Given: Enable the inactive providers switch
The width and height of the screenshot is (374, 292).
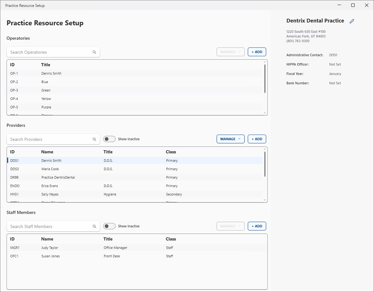Looking at the screenshot, I should [109, 139].
